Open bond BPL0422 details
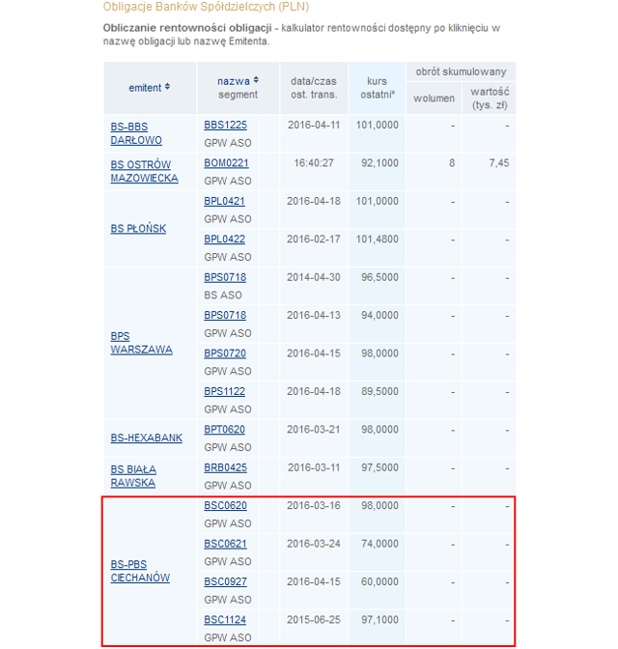The height and width of the screenshot is (649, 618). (224, 240)
